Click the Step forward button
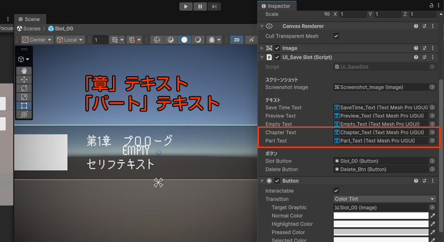The image size is (444, 242). tap(214, 6)
